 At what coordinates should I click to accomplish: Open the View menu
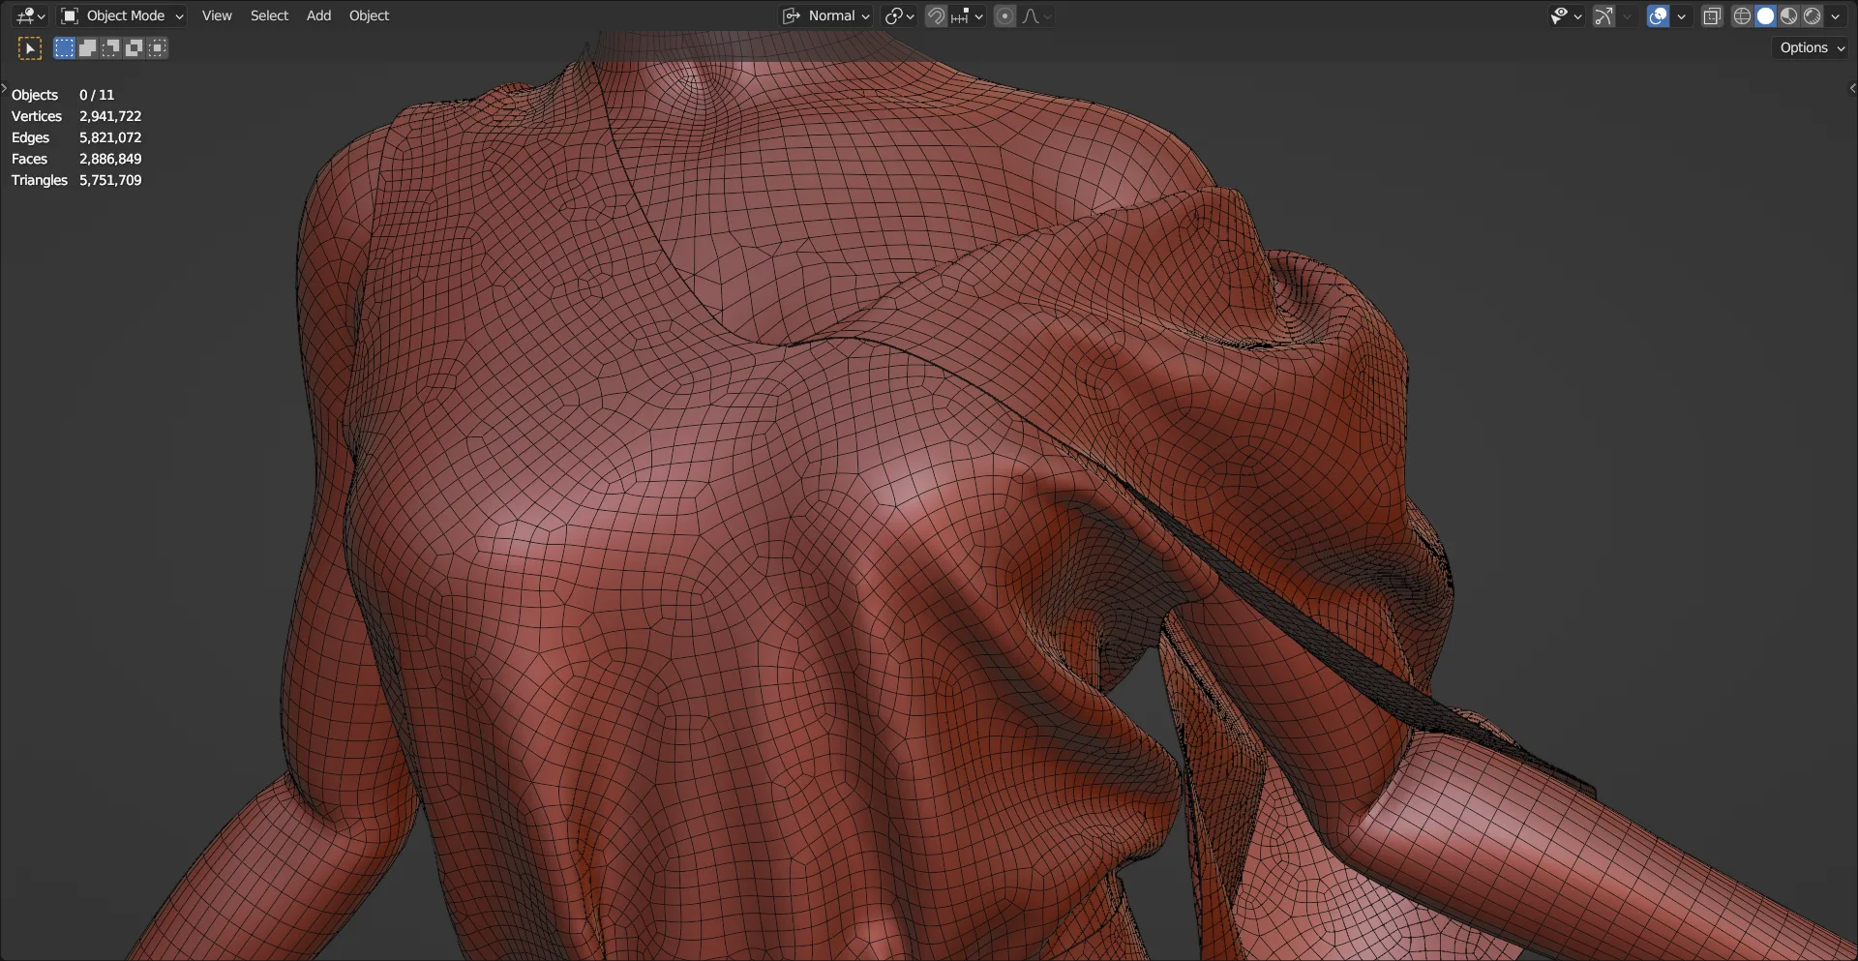(217, 15)
